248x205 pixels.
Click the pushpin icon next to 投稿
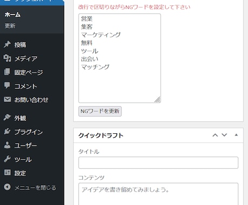(x=7, y=44)
